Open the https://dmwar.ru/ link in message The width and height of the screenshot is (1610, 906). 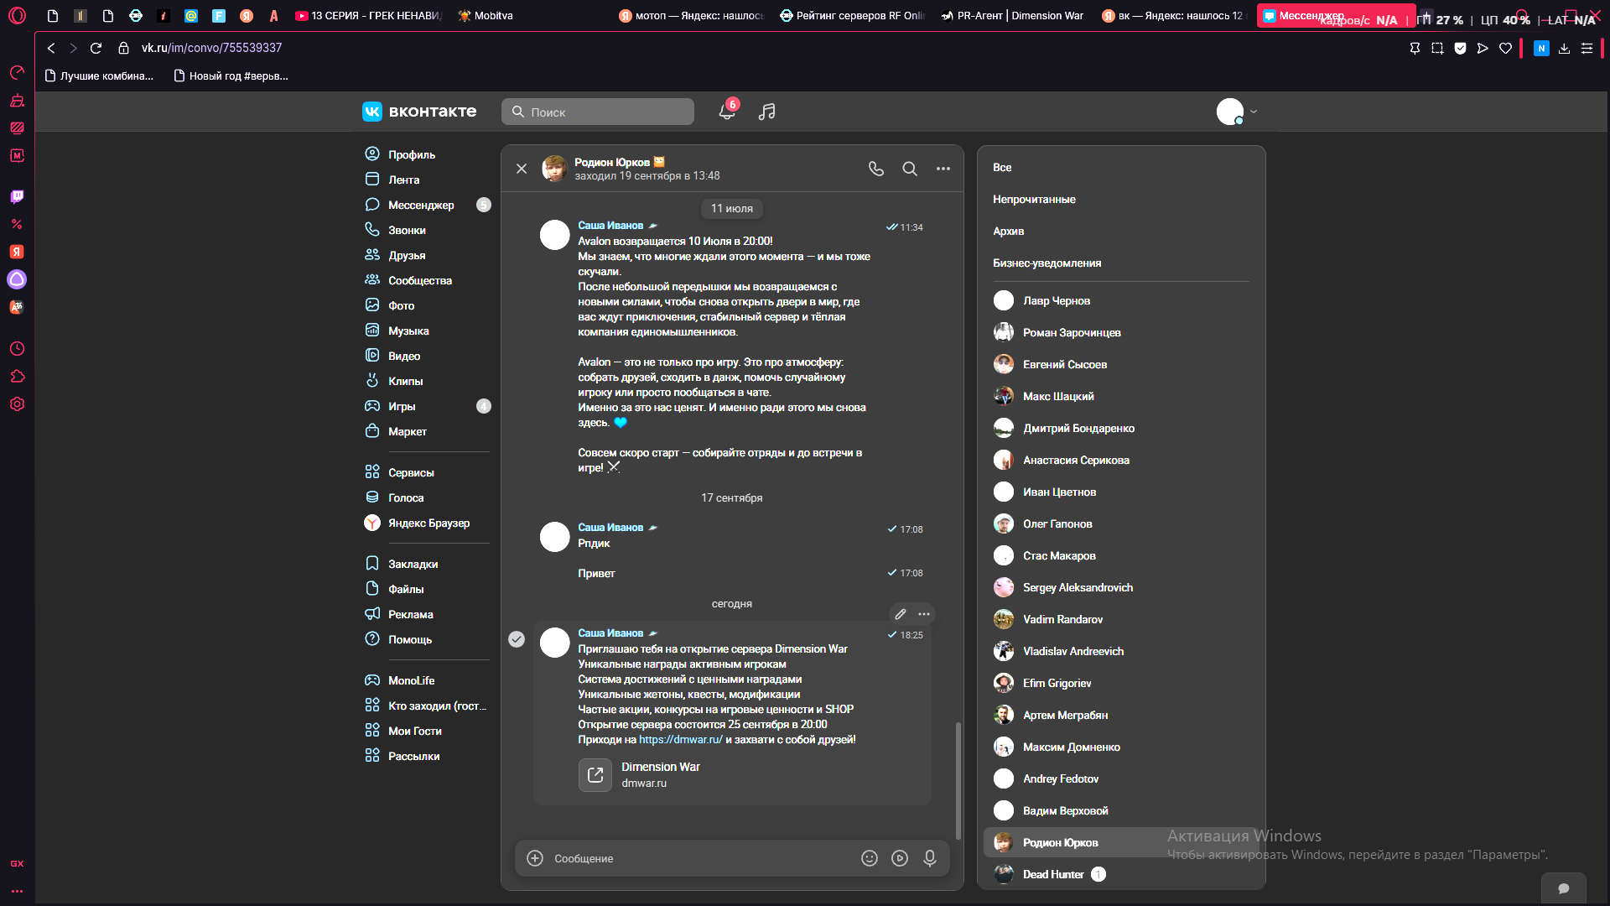point(680,739)
